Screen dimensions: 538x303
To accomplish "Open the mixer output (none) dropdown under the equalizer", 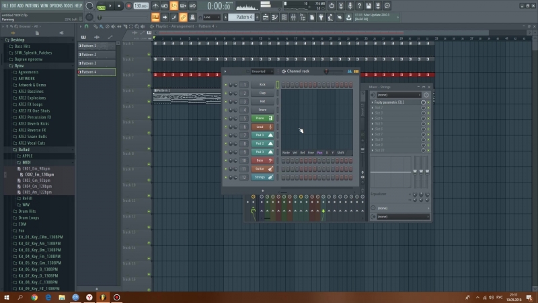I will [x=403, y=217].
